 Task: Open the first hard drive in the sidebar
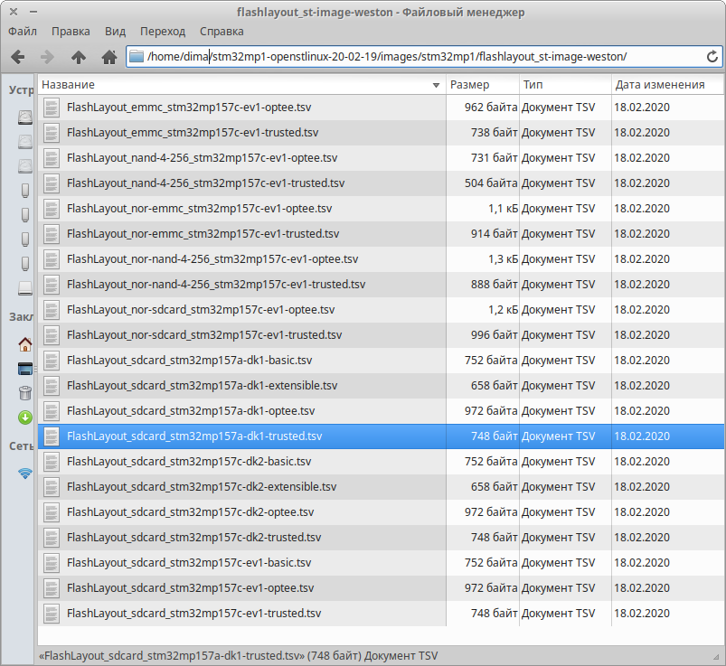pos(25,117)
